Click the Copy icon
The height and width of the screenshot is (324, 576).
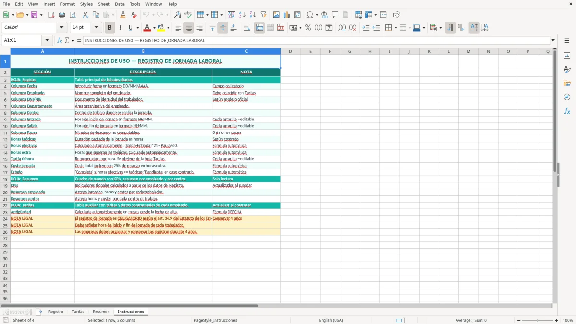pos(96,15)
